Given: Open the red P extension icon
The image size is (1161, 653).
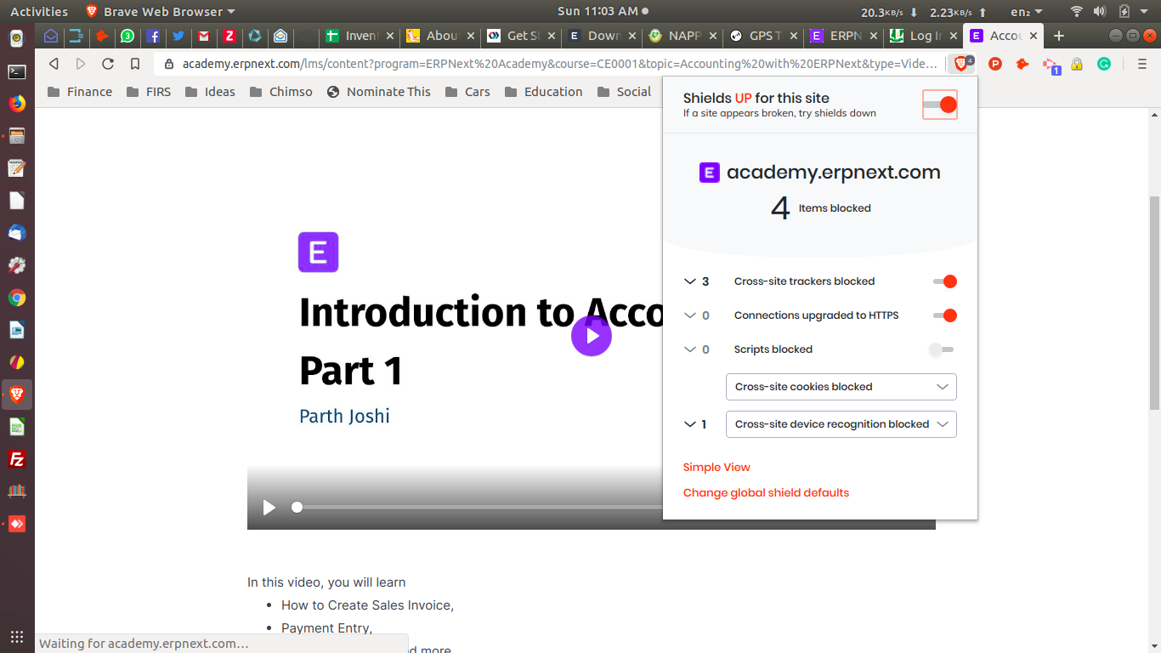Looking at the screenshot, I should 995,64.
